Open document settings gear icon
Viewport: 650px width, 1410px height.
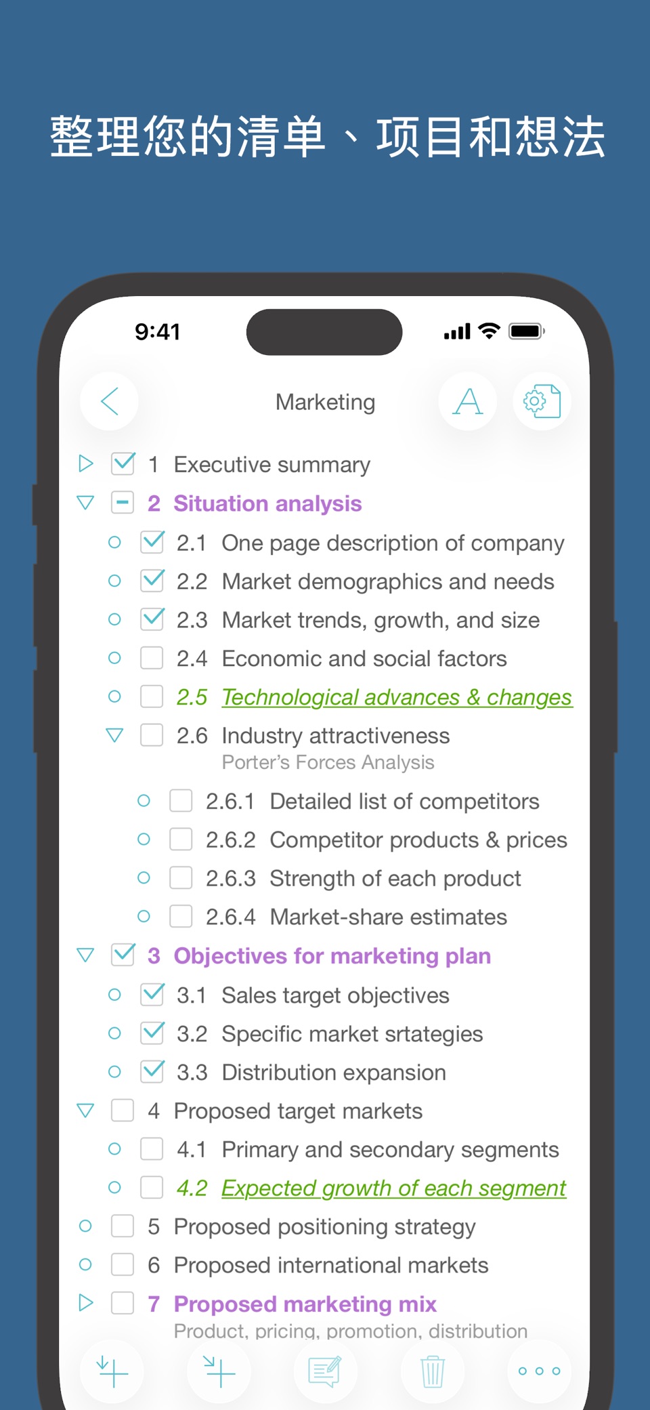tap(542, 401)
